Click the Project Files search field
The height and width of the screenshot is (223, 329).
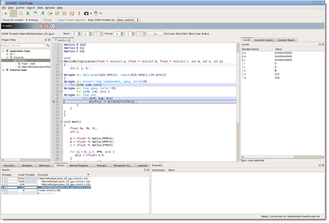23,45
